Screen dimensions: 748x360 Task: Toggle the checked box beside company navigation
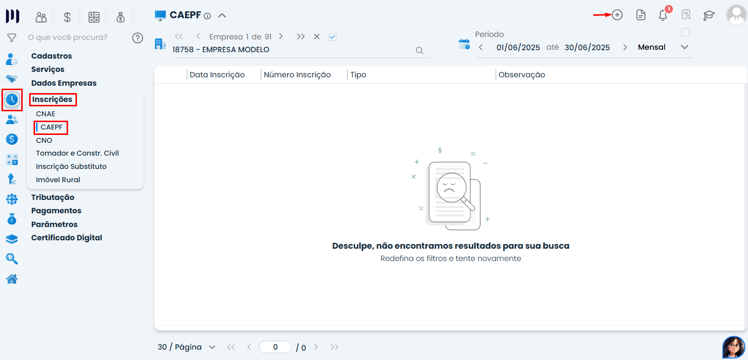pyautogui.click(x=332, y=36)
